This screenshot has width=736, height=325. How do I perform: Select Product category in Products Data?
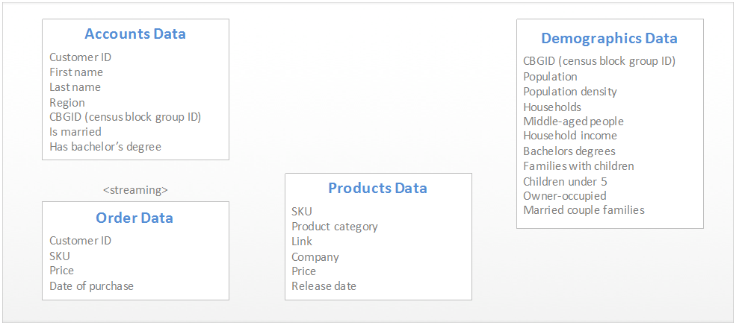point(335,227)
